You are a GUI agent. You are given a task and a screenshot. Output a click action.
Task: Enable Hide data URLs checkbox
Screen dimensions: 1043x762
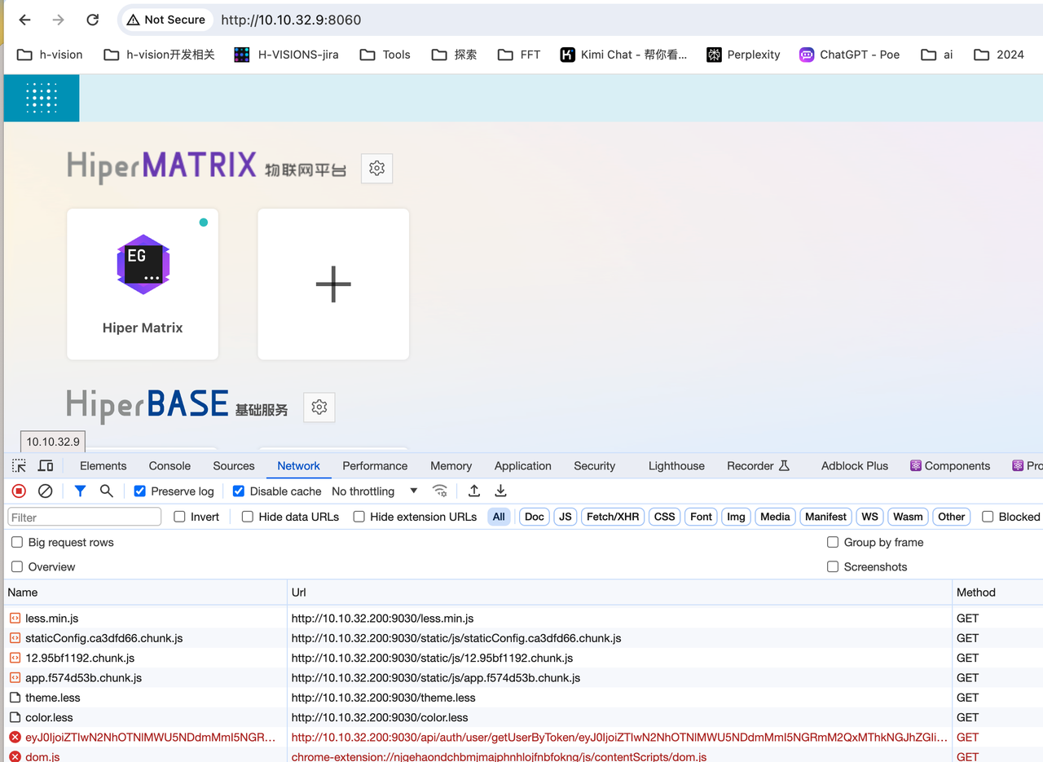(248, 517)
